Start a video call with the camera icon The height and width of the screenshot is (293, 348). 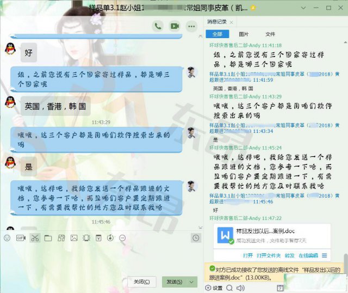point(175,26)
